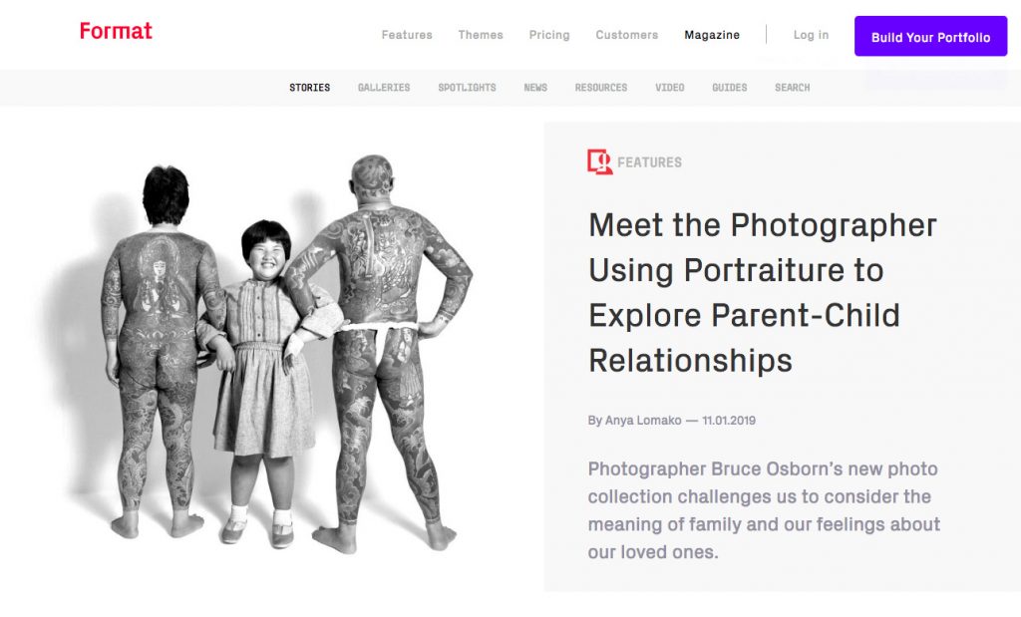Open the Guides tab
The width and height of the screenshot is (1021, 617).
point(729,88)
